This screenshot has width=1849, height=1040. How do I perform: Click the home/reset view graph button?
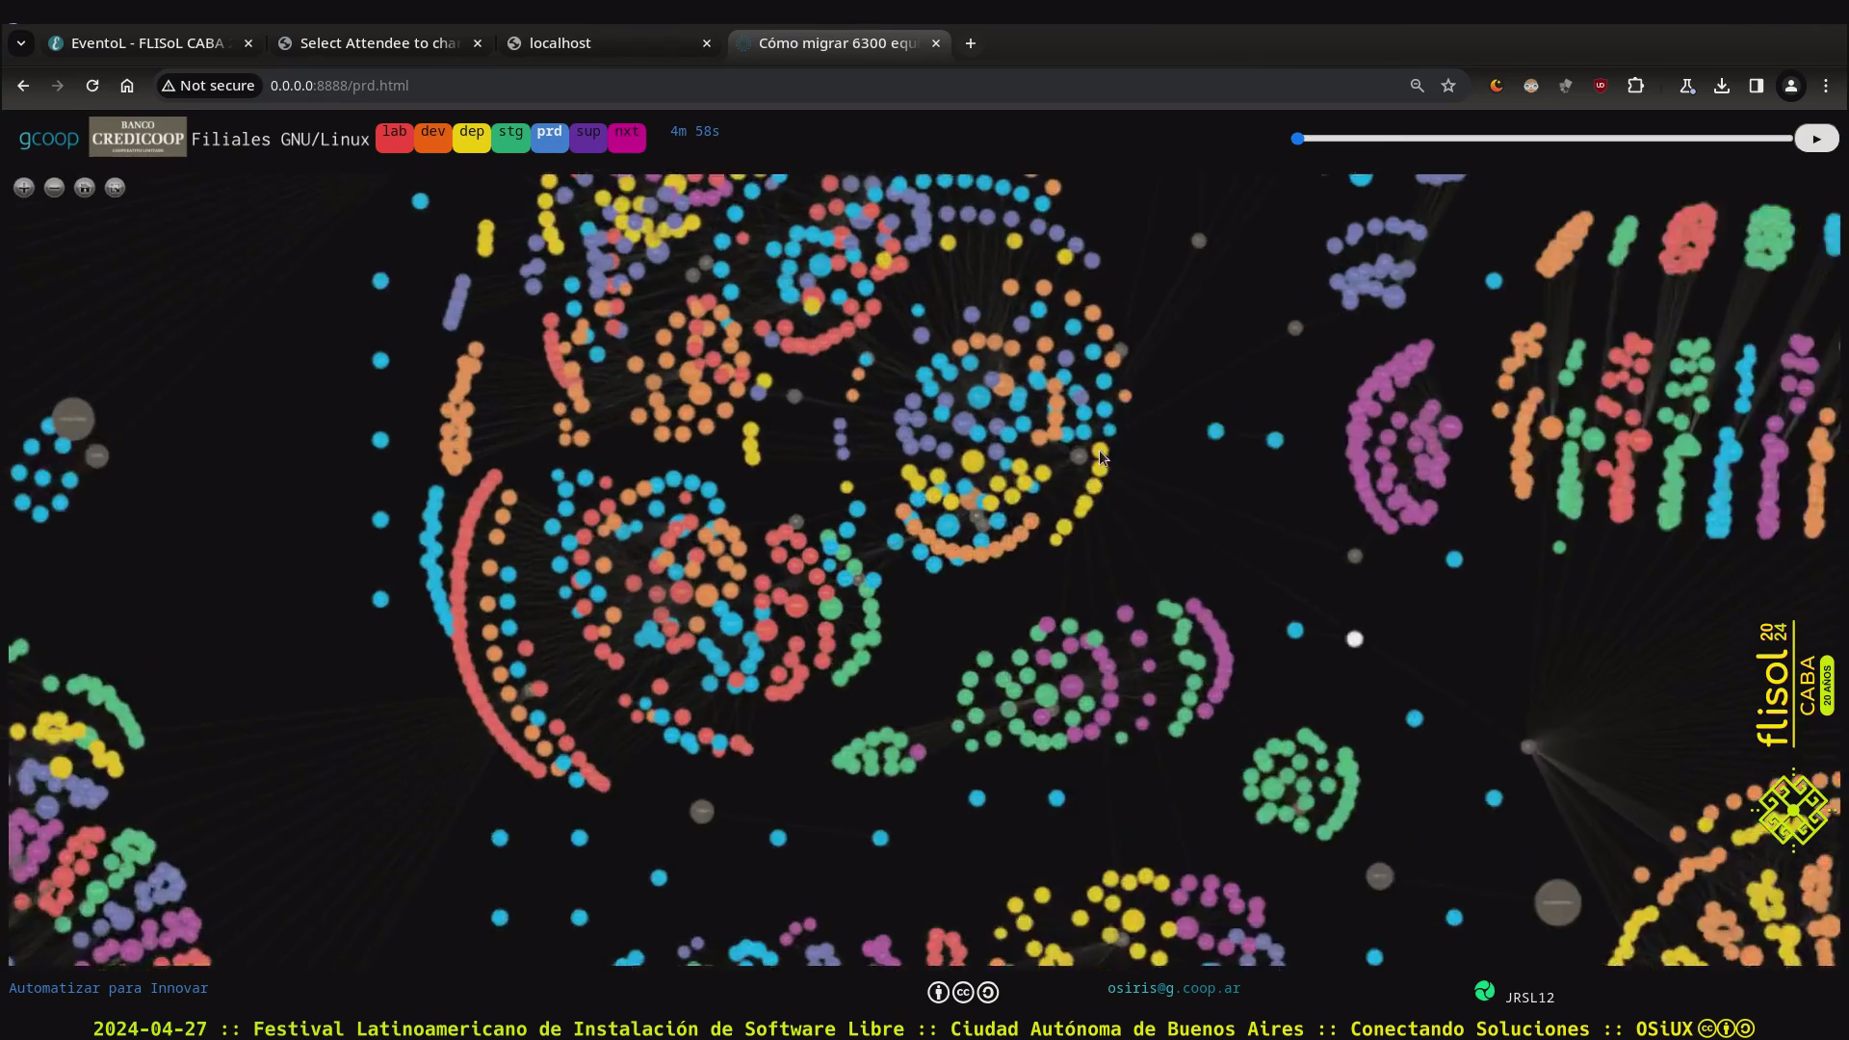85,188
